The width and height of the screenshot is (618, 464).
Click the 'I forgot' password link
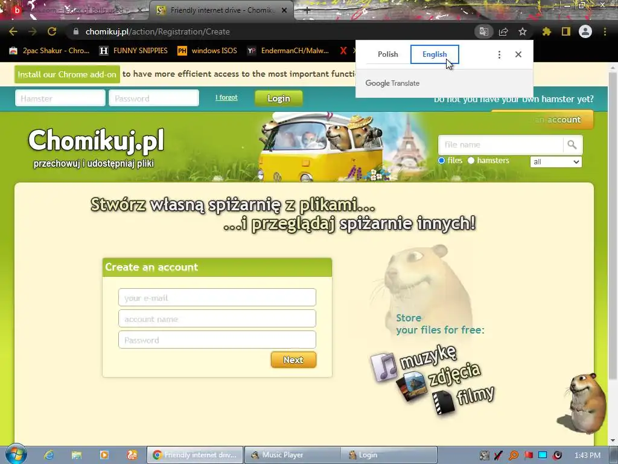coord(226,97)
